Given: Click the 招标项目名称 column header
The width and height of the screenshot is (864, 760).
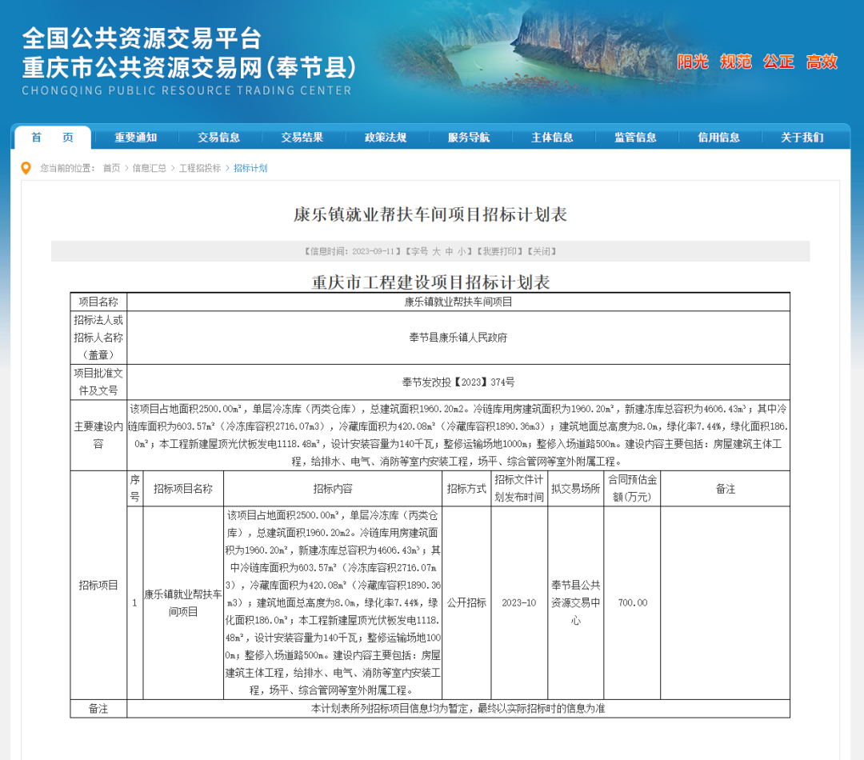Looking at the screenshot, I should [x=183, y=488].
